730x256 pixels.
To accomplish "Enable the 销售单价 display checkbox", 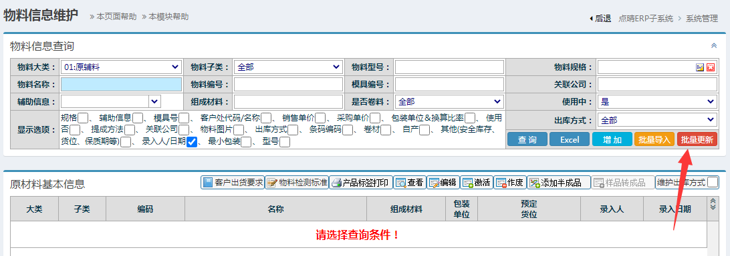I will [320, 118].
